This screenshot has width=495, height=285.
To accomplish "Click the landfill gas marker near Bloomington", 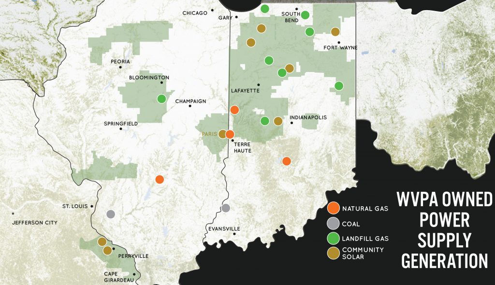I will tap(161, 99).
